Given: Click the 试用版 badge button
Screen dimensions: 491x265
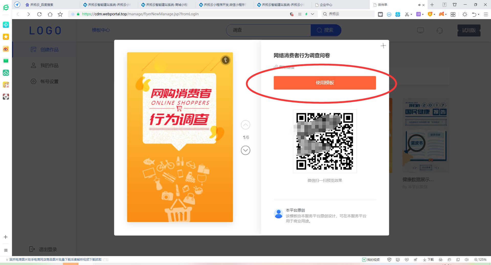Looking at the screenshot, I should (x=469, y=30).
